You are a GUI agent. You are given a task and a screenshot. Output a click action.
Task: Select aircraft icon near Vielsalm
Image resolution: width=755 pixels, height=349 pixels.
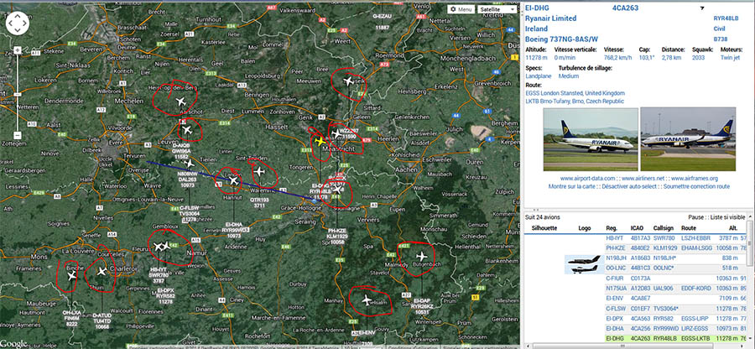367,300
